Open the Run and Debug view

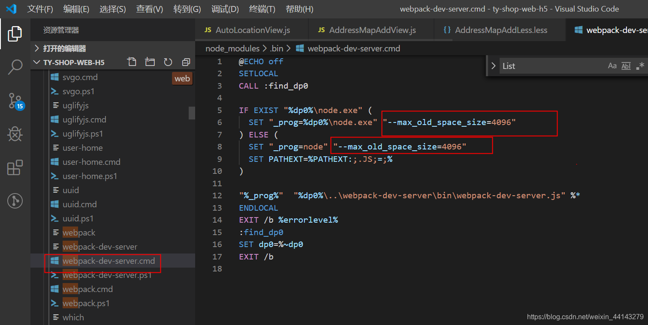pyautogui.click(x=15, y=134)
